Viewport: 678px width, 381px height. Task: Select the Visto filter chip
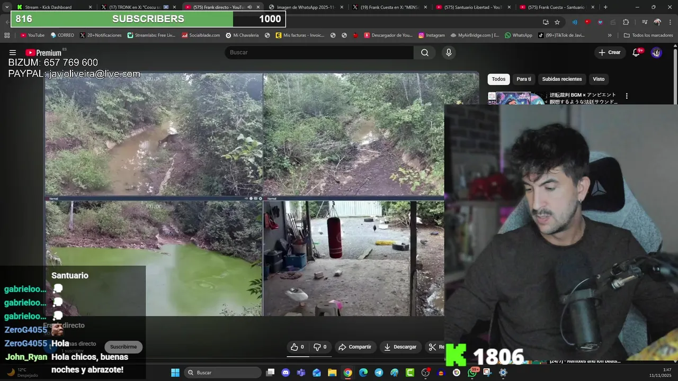click(599, 79)
